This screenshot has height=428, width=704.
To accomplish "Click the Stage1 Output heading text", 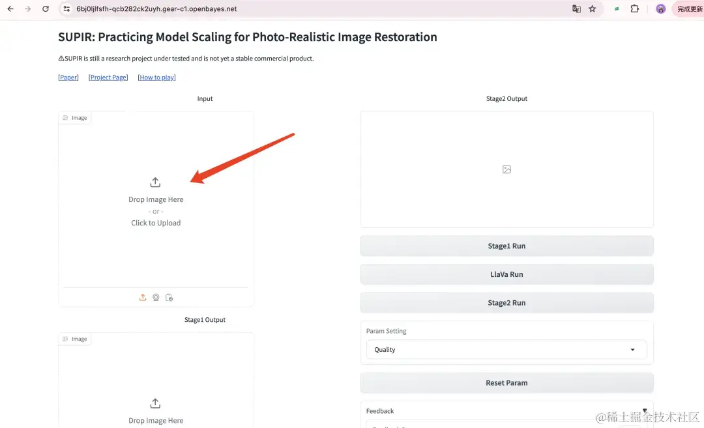I will point(205,320).
